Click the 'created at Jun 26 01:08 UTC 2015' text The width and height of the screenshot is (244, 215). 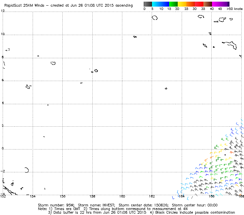point(82,6)
